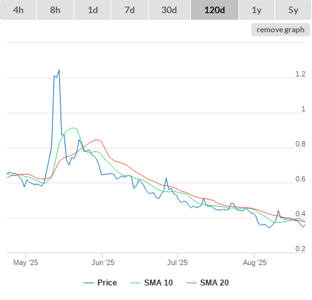This screenshot has width=312, height=300.
Task: Click the Jun '25 axis label
Action: tap(103, 262)
